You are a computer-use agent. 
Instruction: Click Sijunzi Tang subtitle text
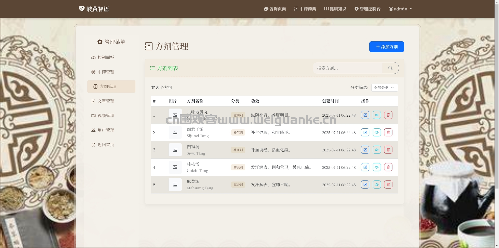tap(198, 136)
